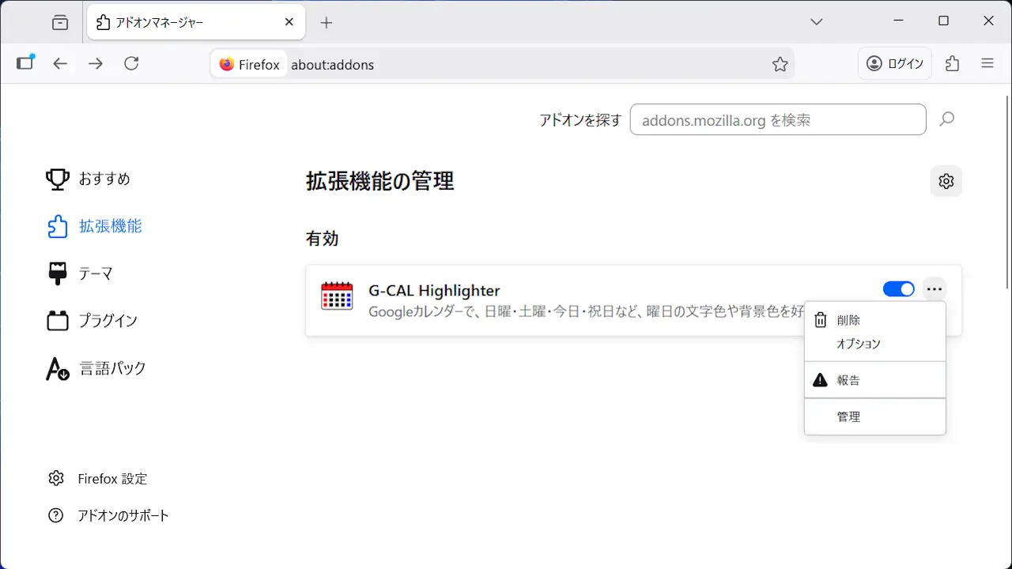Click the bookmark star icon in address bar
The height and width of the screenshot is (569, 1012).
coord(780,64)
